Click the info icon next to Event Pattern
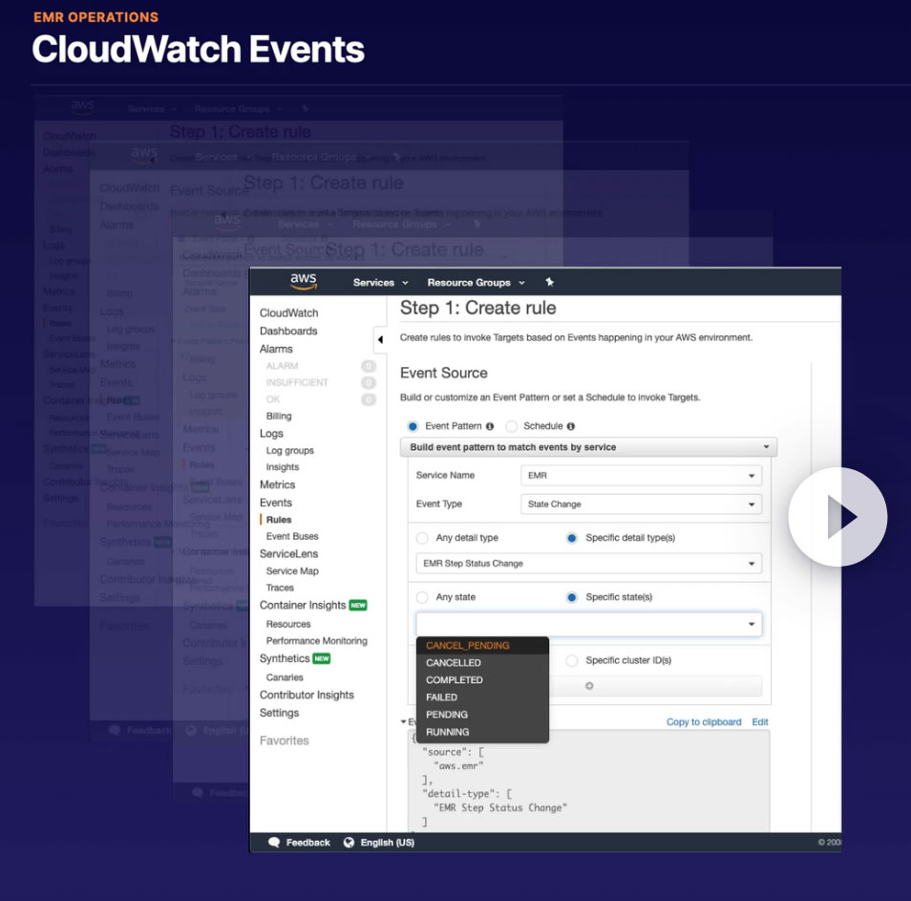 tap(490, 427)
